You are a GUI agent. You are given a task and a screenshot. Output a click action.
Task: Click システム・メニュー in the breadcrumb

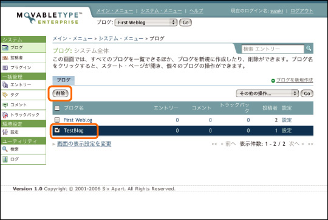121,38
